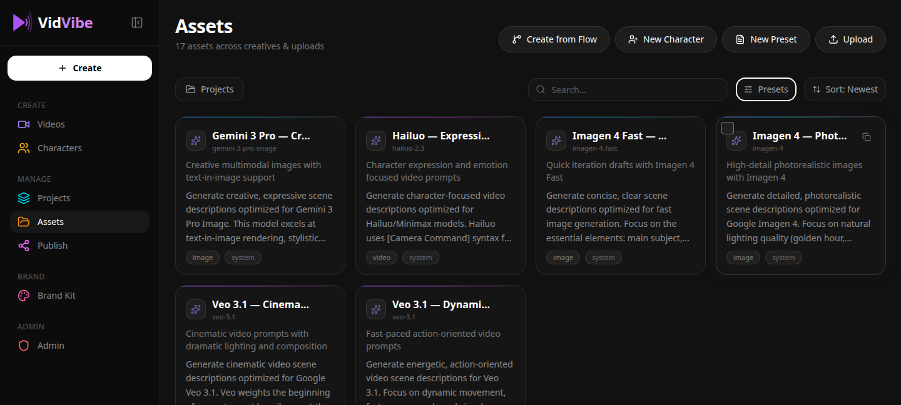
Task: Go to Characters in the sidebar
Action: click(x=79, y=148)
